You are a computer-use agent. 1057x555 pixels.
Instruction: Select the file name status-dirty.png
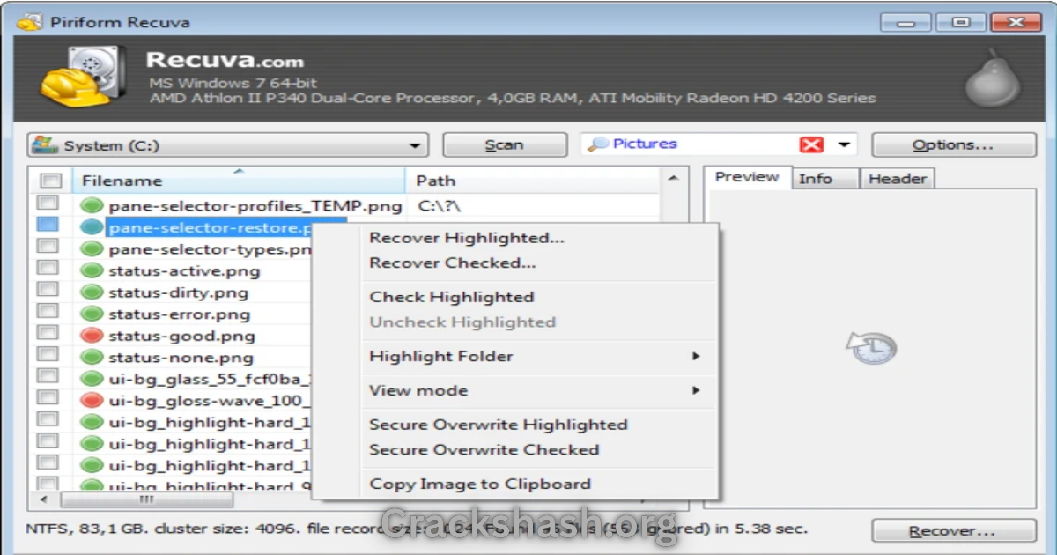pos(178,292)
